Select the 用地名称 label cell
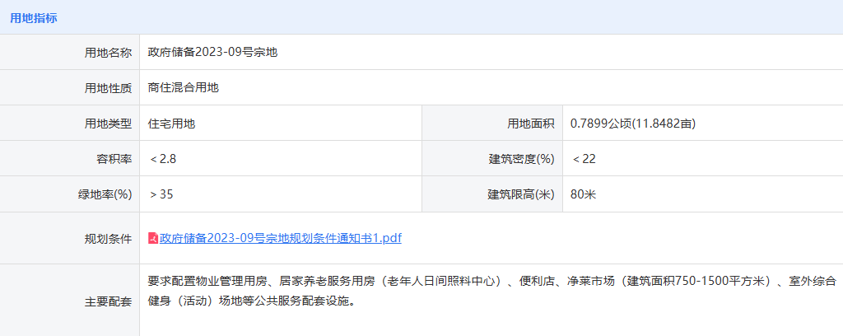Viewport: 843px width, 336px height. click(108, 53)
